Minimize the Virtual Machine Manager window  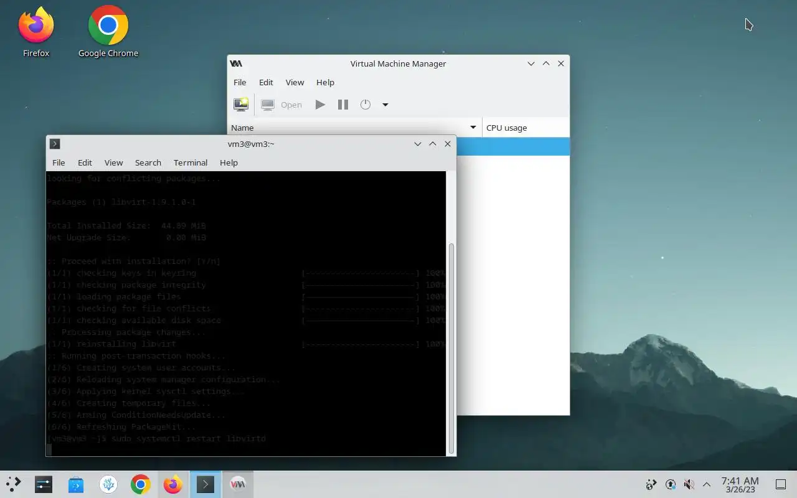531,63
